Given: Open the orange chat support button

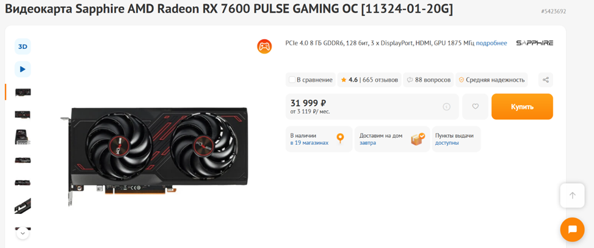Looking at the screenshot, I should point(573,230).
